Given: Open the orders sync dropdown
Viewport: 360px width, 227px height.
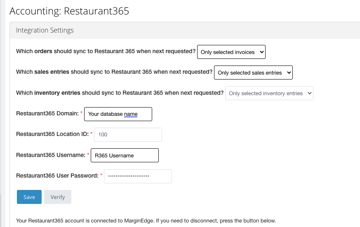Looking at the screenshot, I should pos(231,52).
